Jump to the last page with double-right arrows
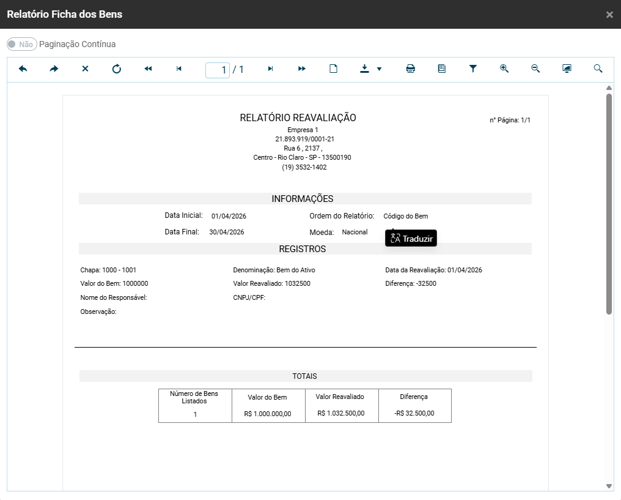Image resolution: width=621 pixels, height=500 pixels. [x=302, y=69]
